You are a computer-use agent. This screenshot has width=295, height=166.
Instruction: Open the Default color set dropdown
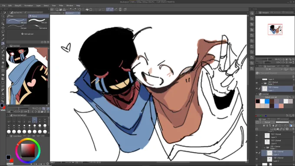pyautogui.click(x=272, y=97)
